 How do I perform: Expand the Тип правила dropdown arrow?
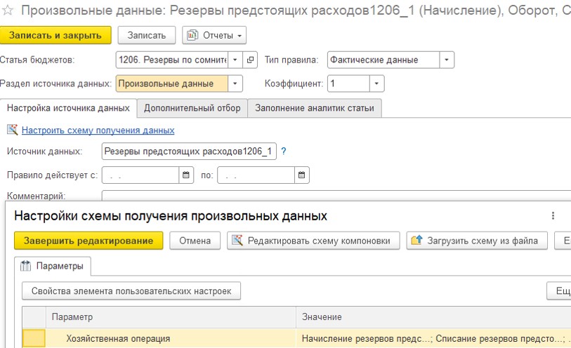click(x=447, y=60)
